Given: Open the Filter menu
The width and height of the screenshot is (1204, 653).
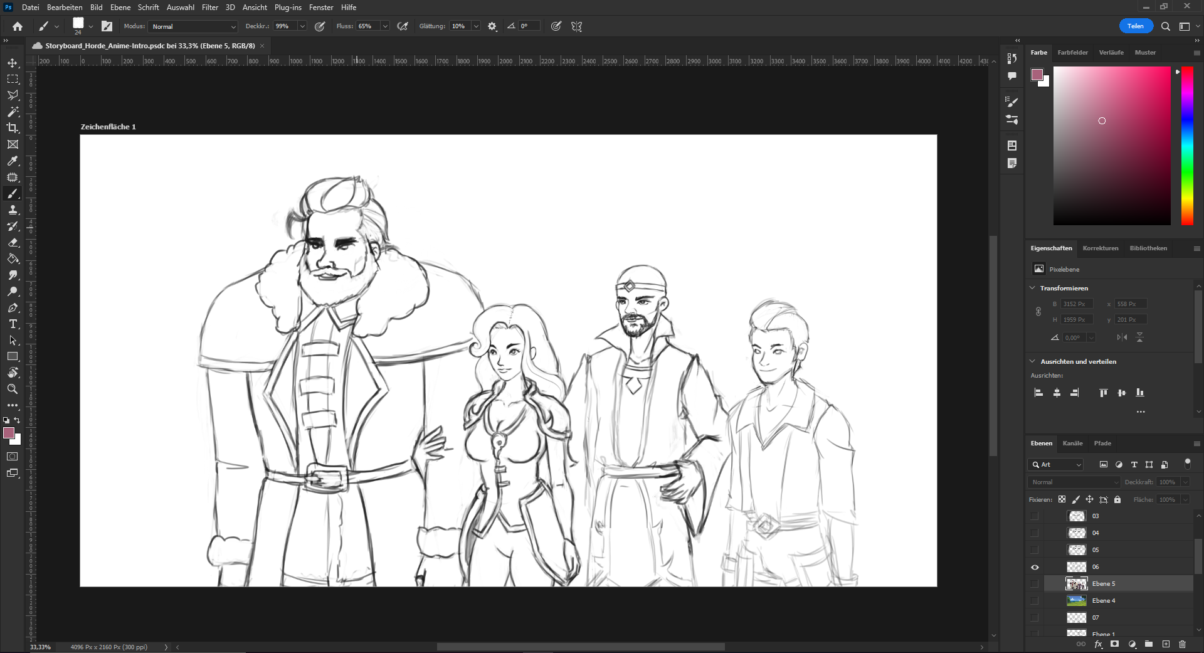Looking at the screenshot, I should (x=210, y=8).
